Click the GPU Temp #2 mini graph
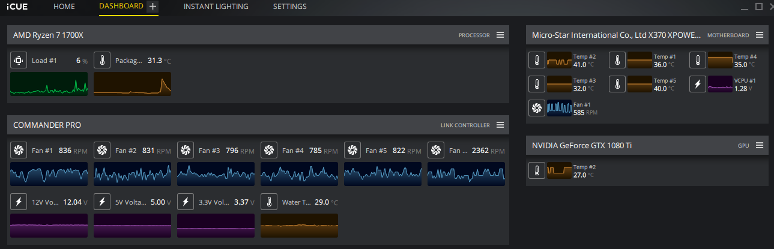The image size is (774, 249). pos(560,170)
